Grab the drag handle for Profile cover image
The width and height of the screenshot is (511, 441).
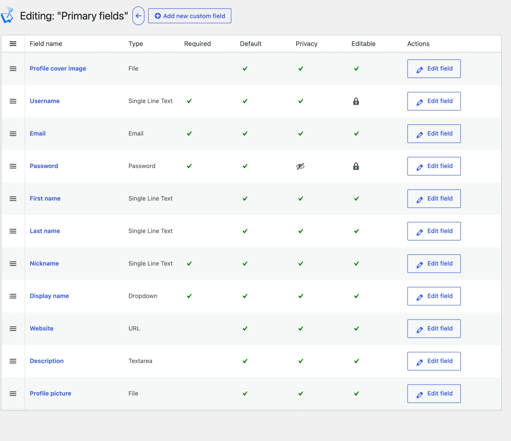(x=13, y=69)
